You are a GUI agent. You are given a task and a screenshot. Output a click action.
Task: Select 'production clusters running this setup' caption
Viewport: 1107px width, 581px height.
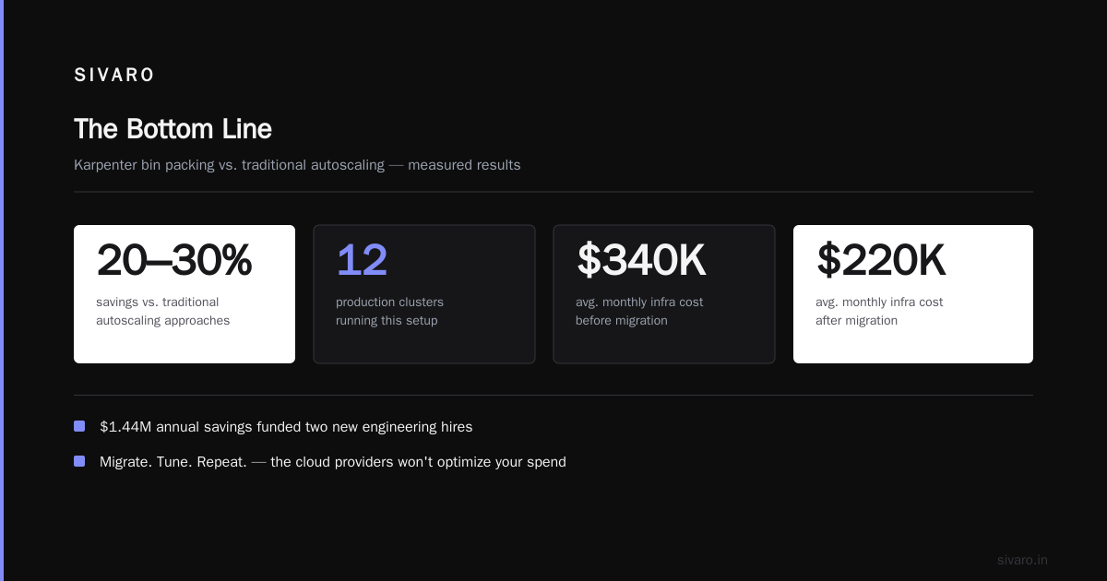(389, 312)
